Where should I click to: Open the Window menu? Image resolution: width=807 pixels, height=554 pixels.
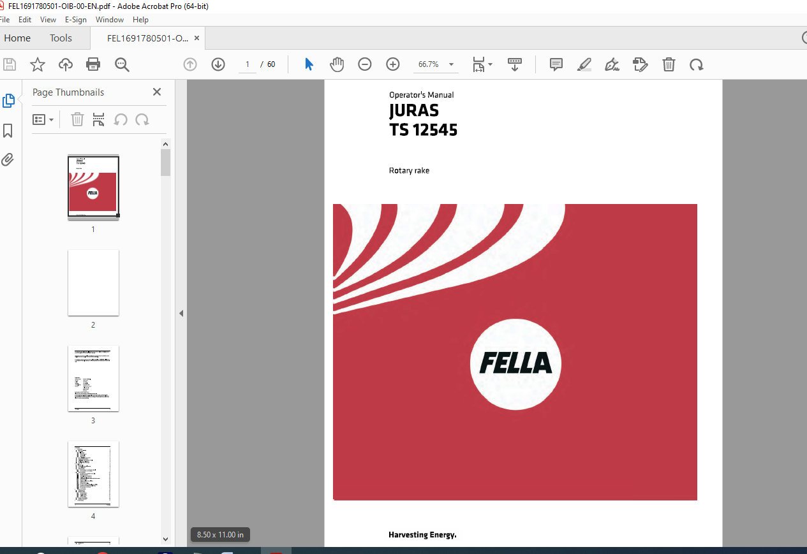click(x=110, y=20)
